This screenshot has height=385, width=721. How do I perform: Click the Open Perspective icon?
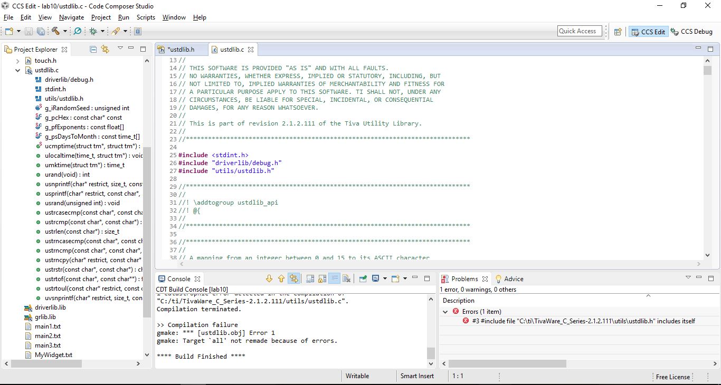(x=618, y=32)
